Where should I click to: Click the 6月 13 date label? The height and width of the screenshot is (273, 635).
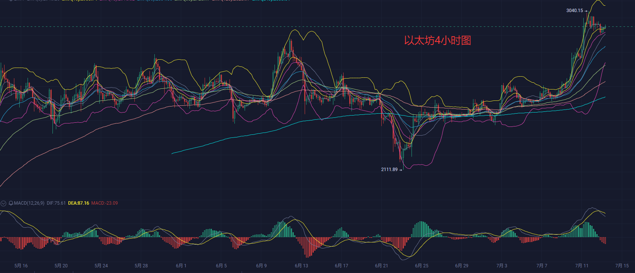[301, 266]
